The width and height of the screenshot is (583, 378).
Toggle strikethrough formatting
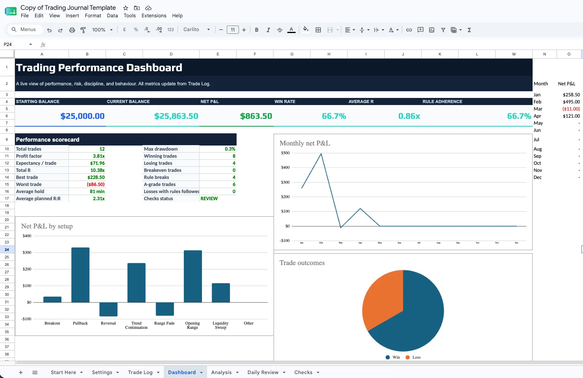pyautogui.click(x=280, y=30)
